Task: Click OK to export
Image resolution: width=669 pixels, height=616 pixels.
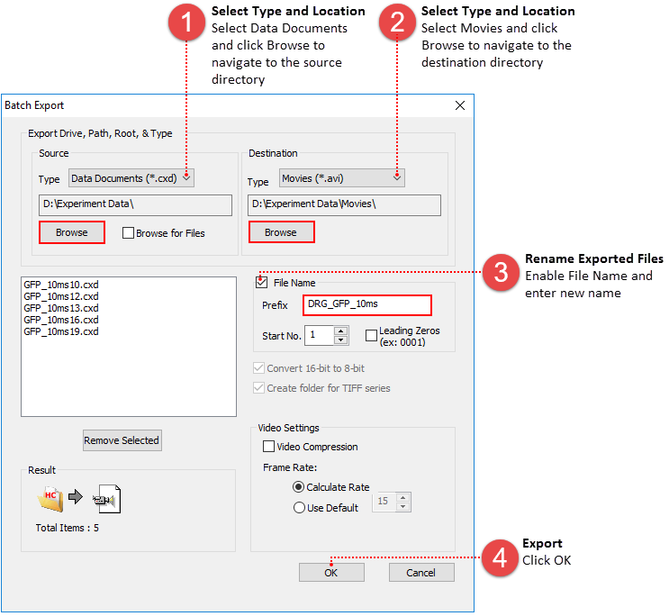Action: pos(331,573)
